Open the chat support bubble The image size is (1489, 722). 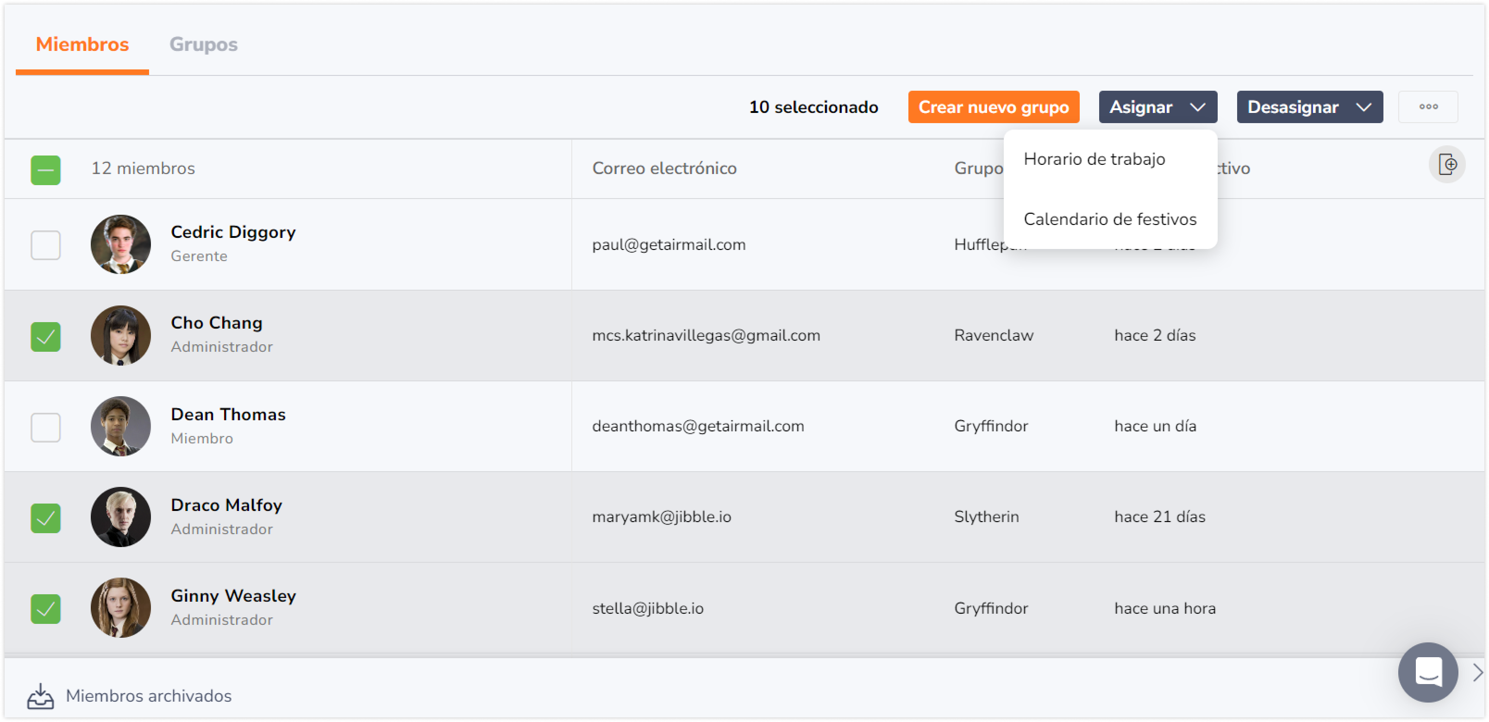[x=1428, y=672]
